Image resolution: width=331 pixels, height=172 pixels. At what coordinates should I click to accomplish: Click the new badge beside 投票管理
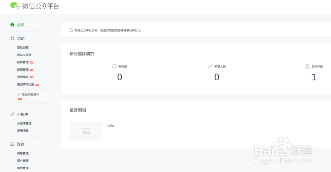(x=31, y=70)
